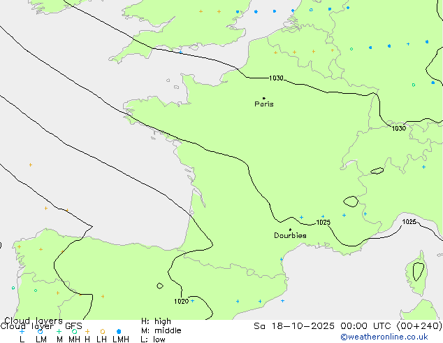Click the forecast date 'Sa 18-10-2025 00:00 UTC'

pyautogui.click(x=324, y=326)
